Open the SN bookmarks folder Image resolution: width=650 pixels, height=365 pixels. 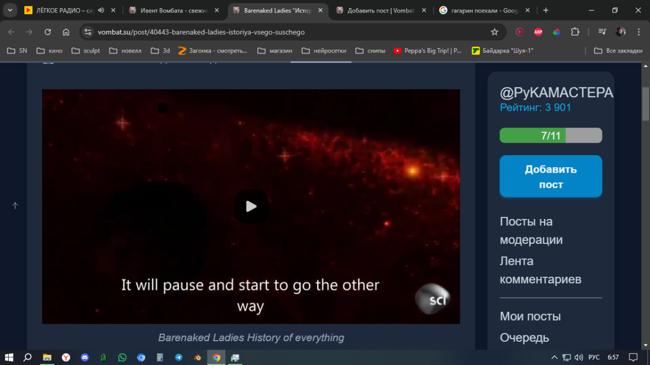point(17,51)
